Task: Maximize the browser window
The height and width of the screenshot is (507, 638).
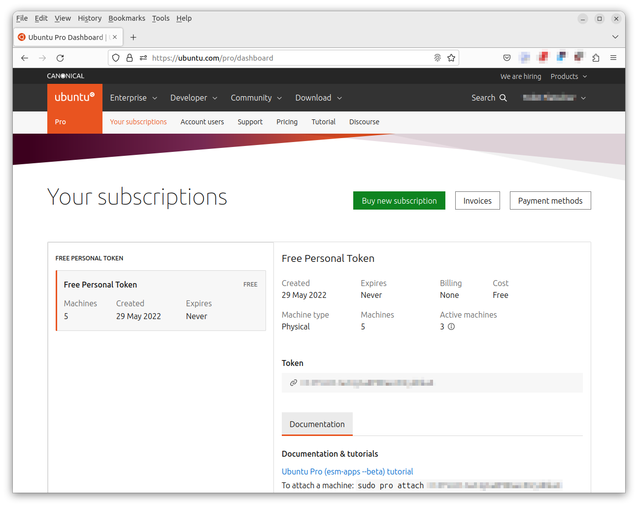Action: [x=600, y=19]
